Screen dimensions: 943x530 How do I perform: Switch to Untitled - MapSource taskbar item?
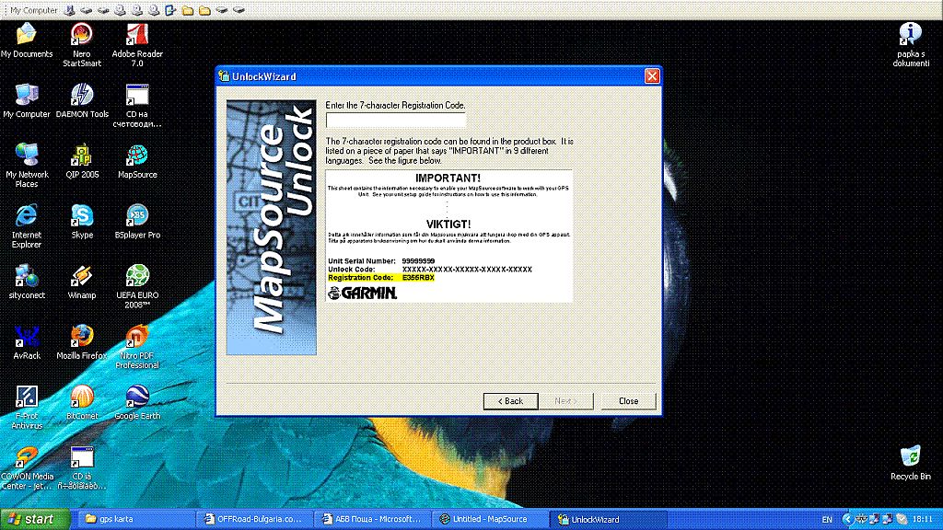(483, 520)
